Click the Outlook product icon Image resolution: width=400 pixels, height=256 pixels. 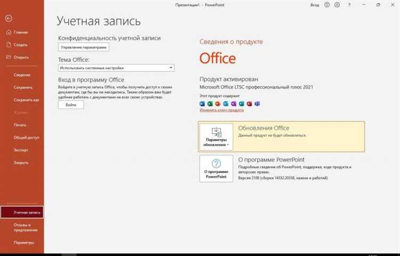pos(226,104)
